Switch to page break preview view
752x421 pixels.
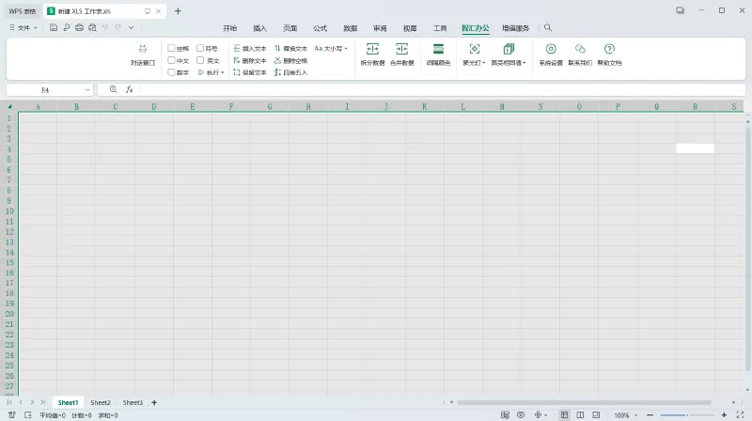(x=580, y=414)
